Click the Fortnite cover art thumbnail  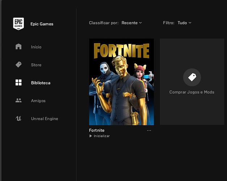click(x=121, y=82)
